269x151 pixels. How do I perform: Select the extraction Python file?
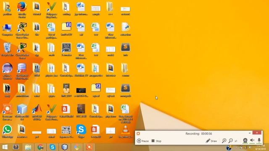point(125,29)
